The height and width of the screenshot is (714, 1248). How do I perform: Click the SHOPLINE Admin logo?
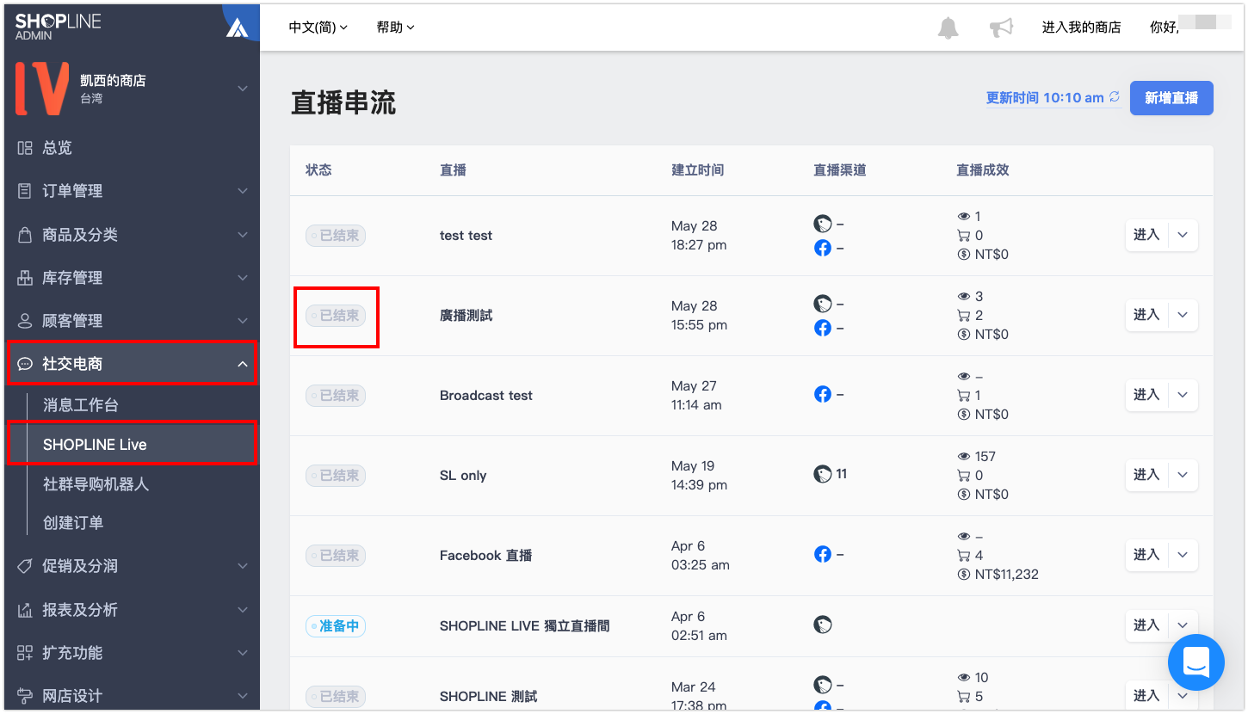point(58,26)
